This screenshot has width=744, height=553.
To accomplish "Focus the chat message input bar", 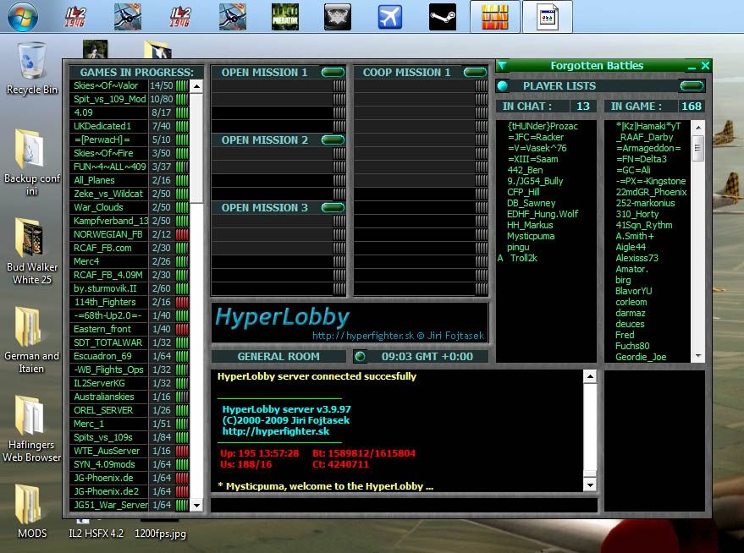I will pyautogui.click(x=404, y=505).
